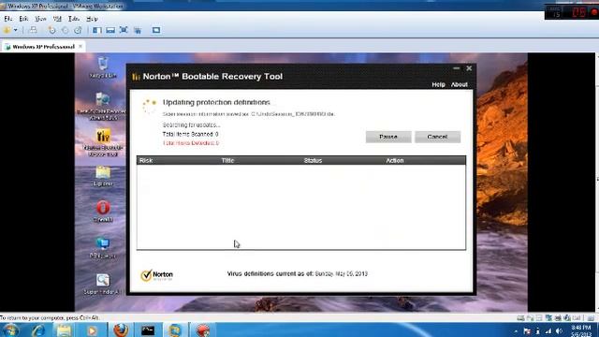Viewport: 599px width, 337px height.
Task: Click the Action Center flag tray icon
Action: tap(527, 330)
